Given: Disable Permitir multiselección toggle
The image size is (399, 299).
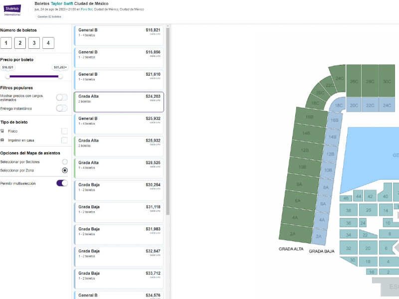Looking at the screenshot, I should (x=62, y=183).
